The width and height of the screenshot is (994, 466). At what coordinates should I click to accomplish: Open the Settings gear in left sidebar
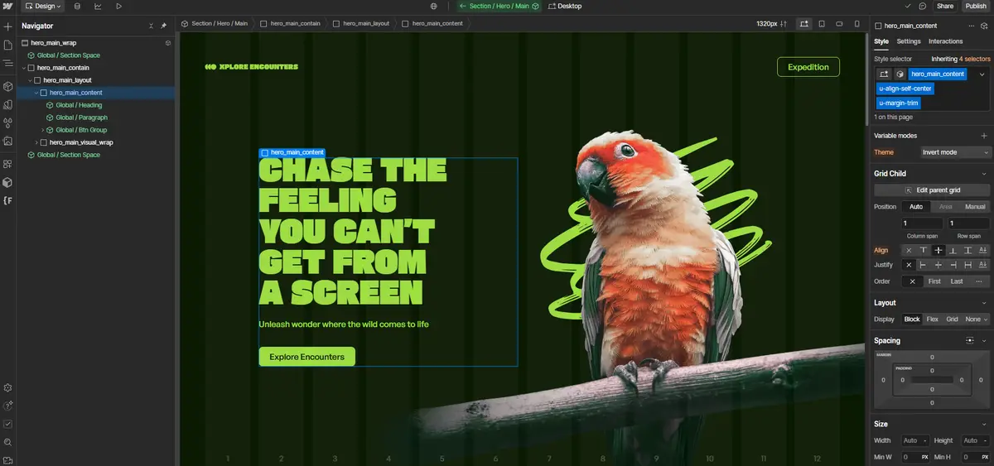click(8, 387)
